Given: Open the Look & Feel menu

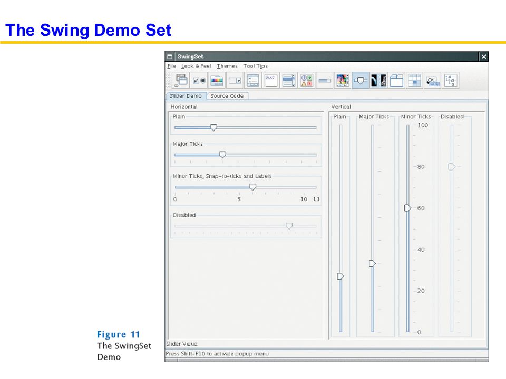Looking at the screenshot, I should coord(196,66).
